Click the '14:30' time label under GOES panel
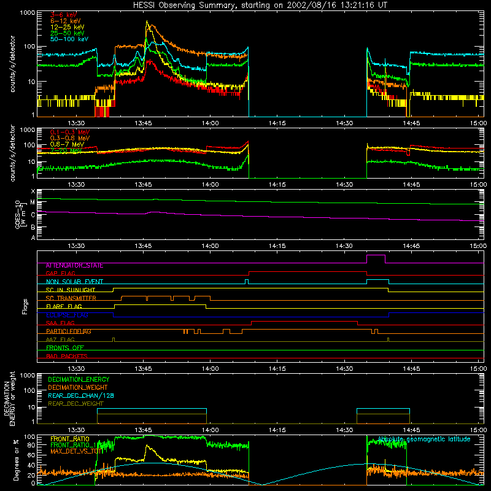The width and height of the screenshot is (491, 491). [x=344, y=246]
